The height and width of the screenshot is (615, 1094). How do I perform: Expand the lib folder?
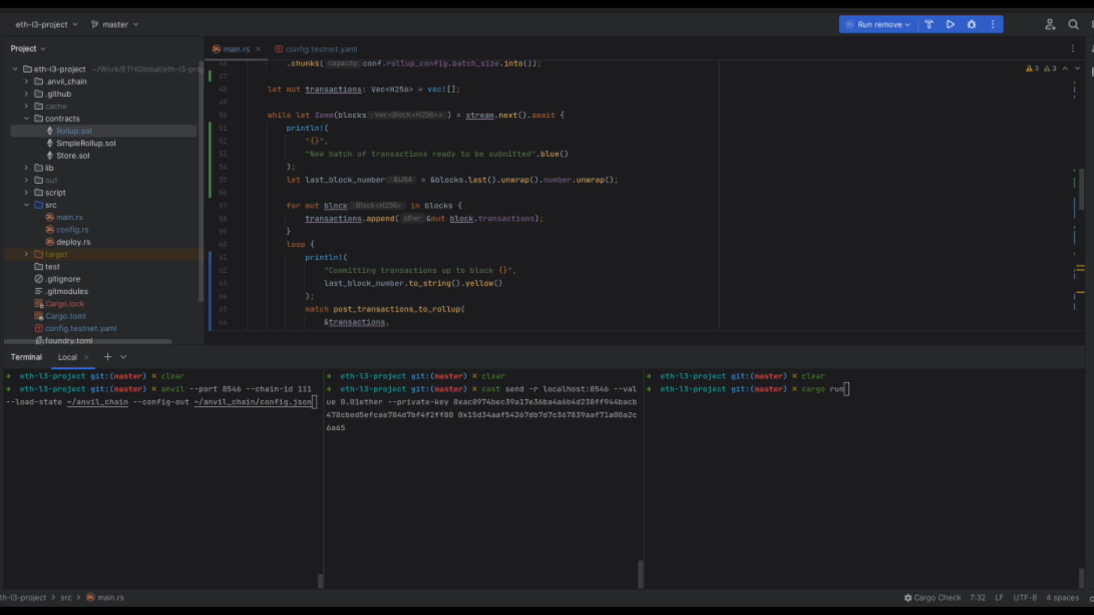point(26,168)
